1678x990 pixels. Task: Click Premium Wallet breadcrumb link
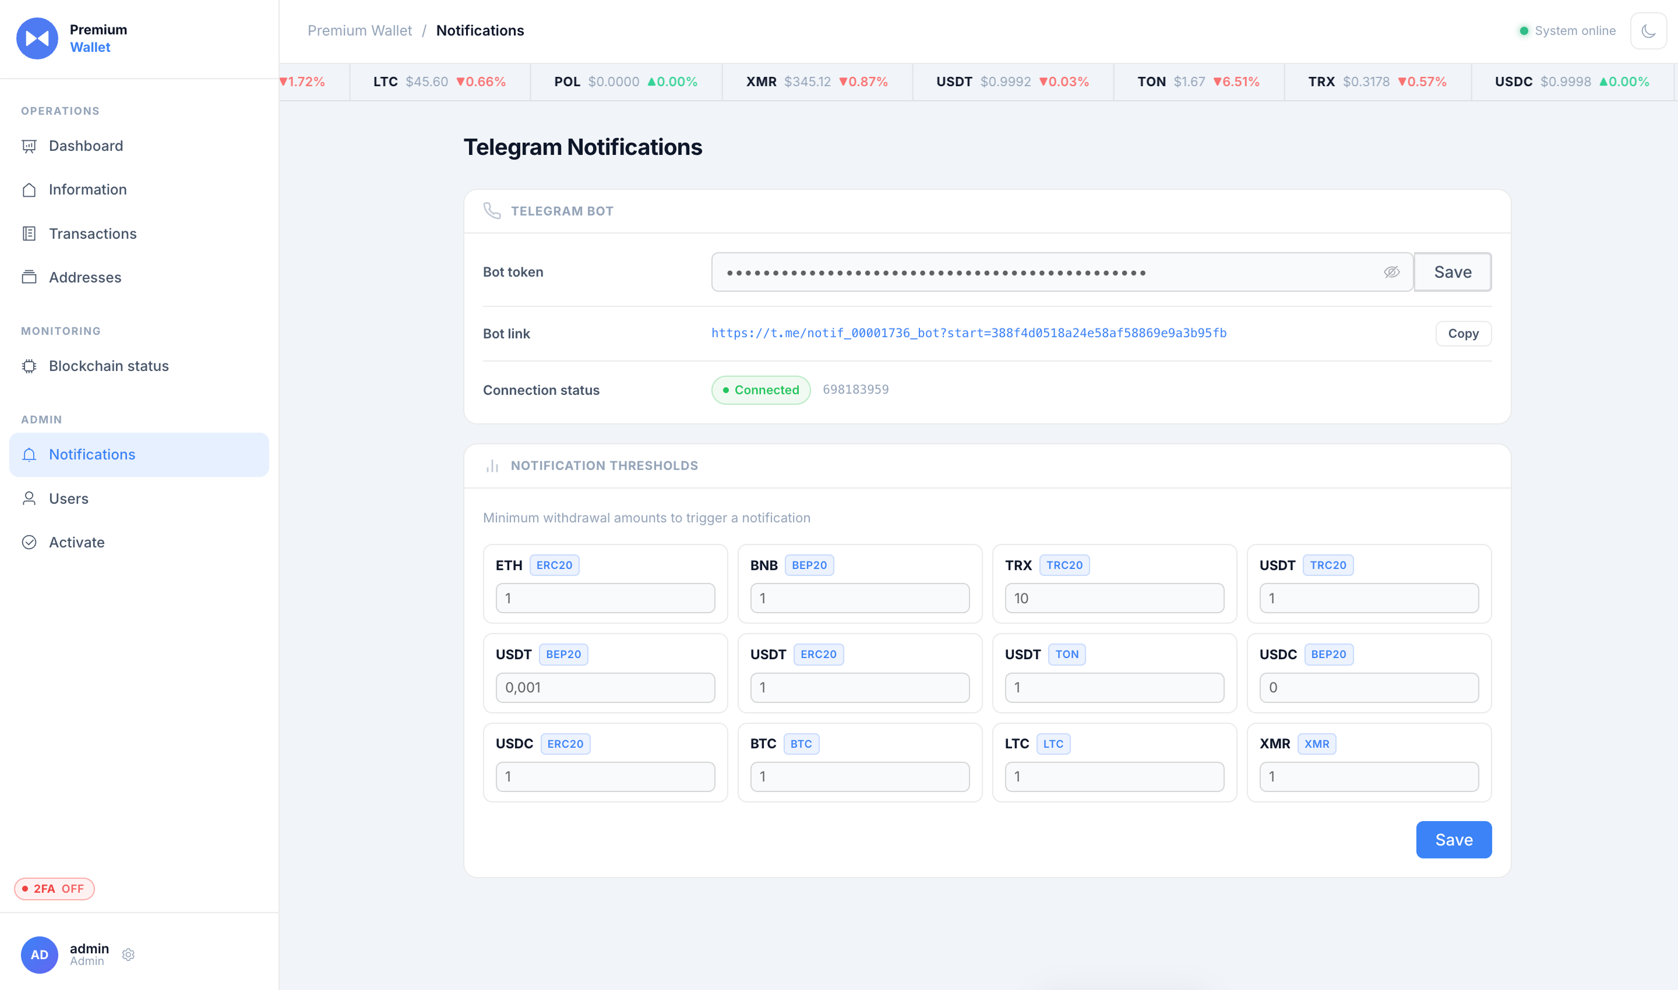(359, 31)
